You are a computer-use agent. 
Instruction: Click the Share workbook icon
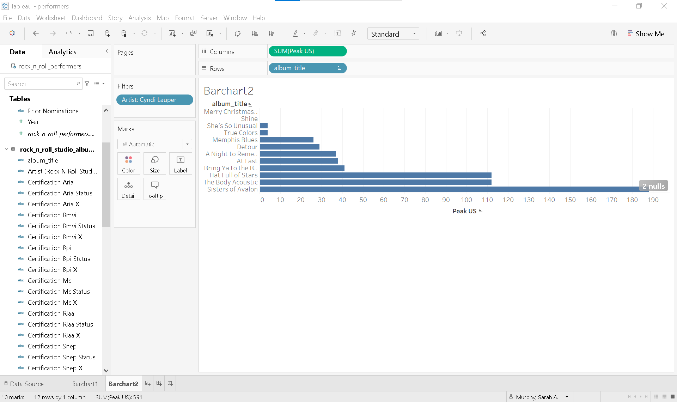pyautogui.click(x=483, y=33)
